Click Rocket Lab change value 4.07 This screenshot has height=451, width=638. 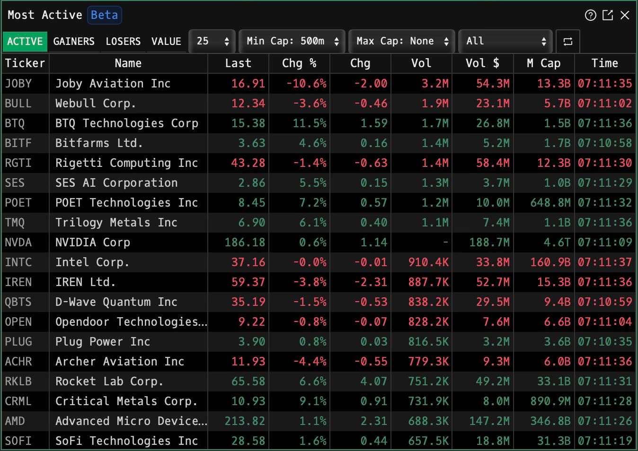374,382
